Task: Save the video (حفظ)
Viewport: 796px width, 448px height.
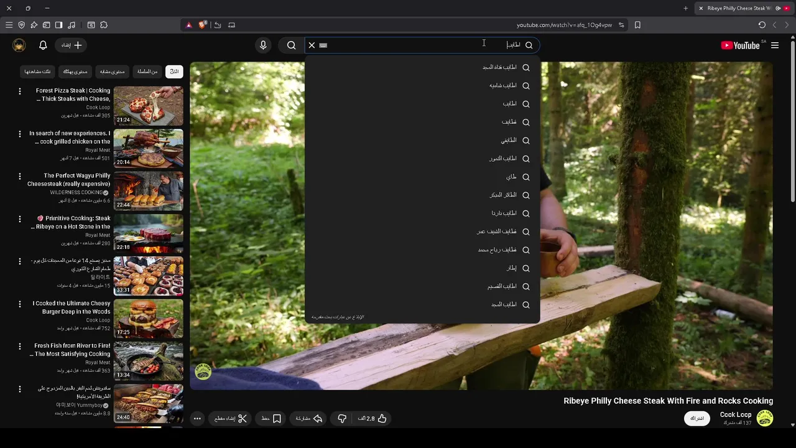Action: coord(271,419)
